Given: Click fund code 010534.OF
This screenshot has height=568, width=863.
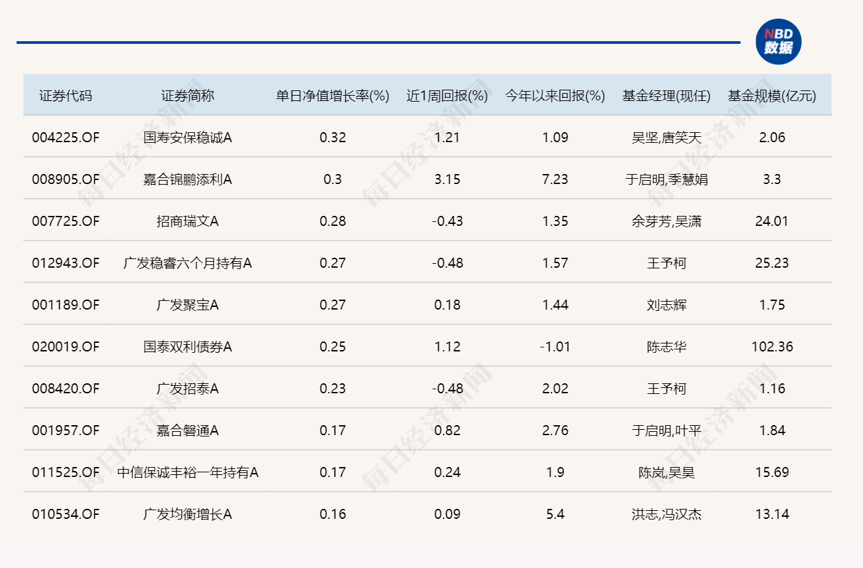Looking at the screenshot, I should 65,514.
